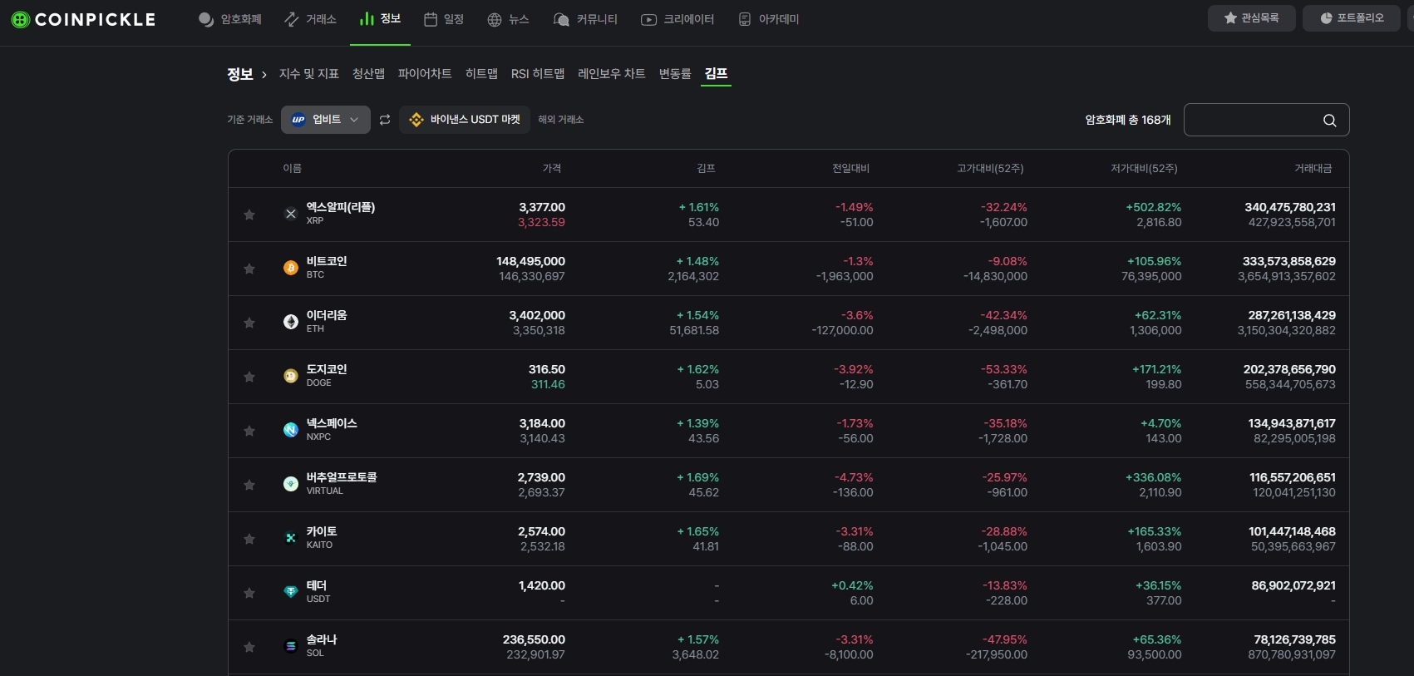The width and height of the screenshot is (1414, 676).
Task: Open the 아카데미 section
Action: 769,19
